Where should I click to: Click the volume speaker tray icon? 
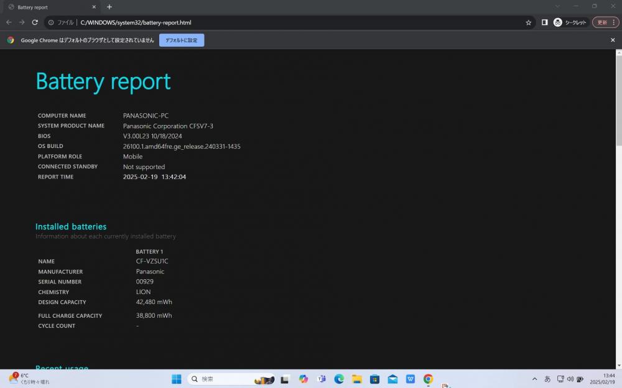click(570, 379)
